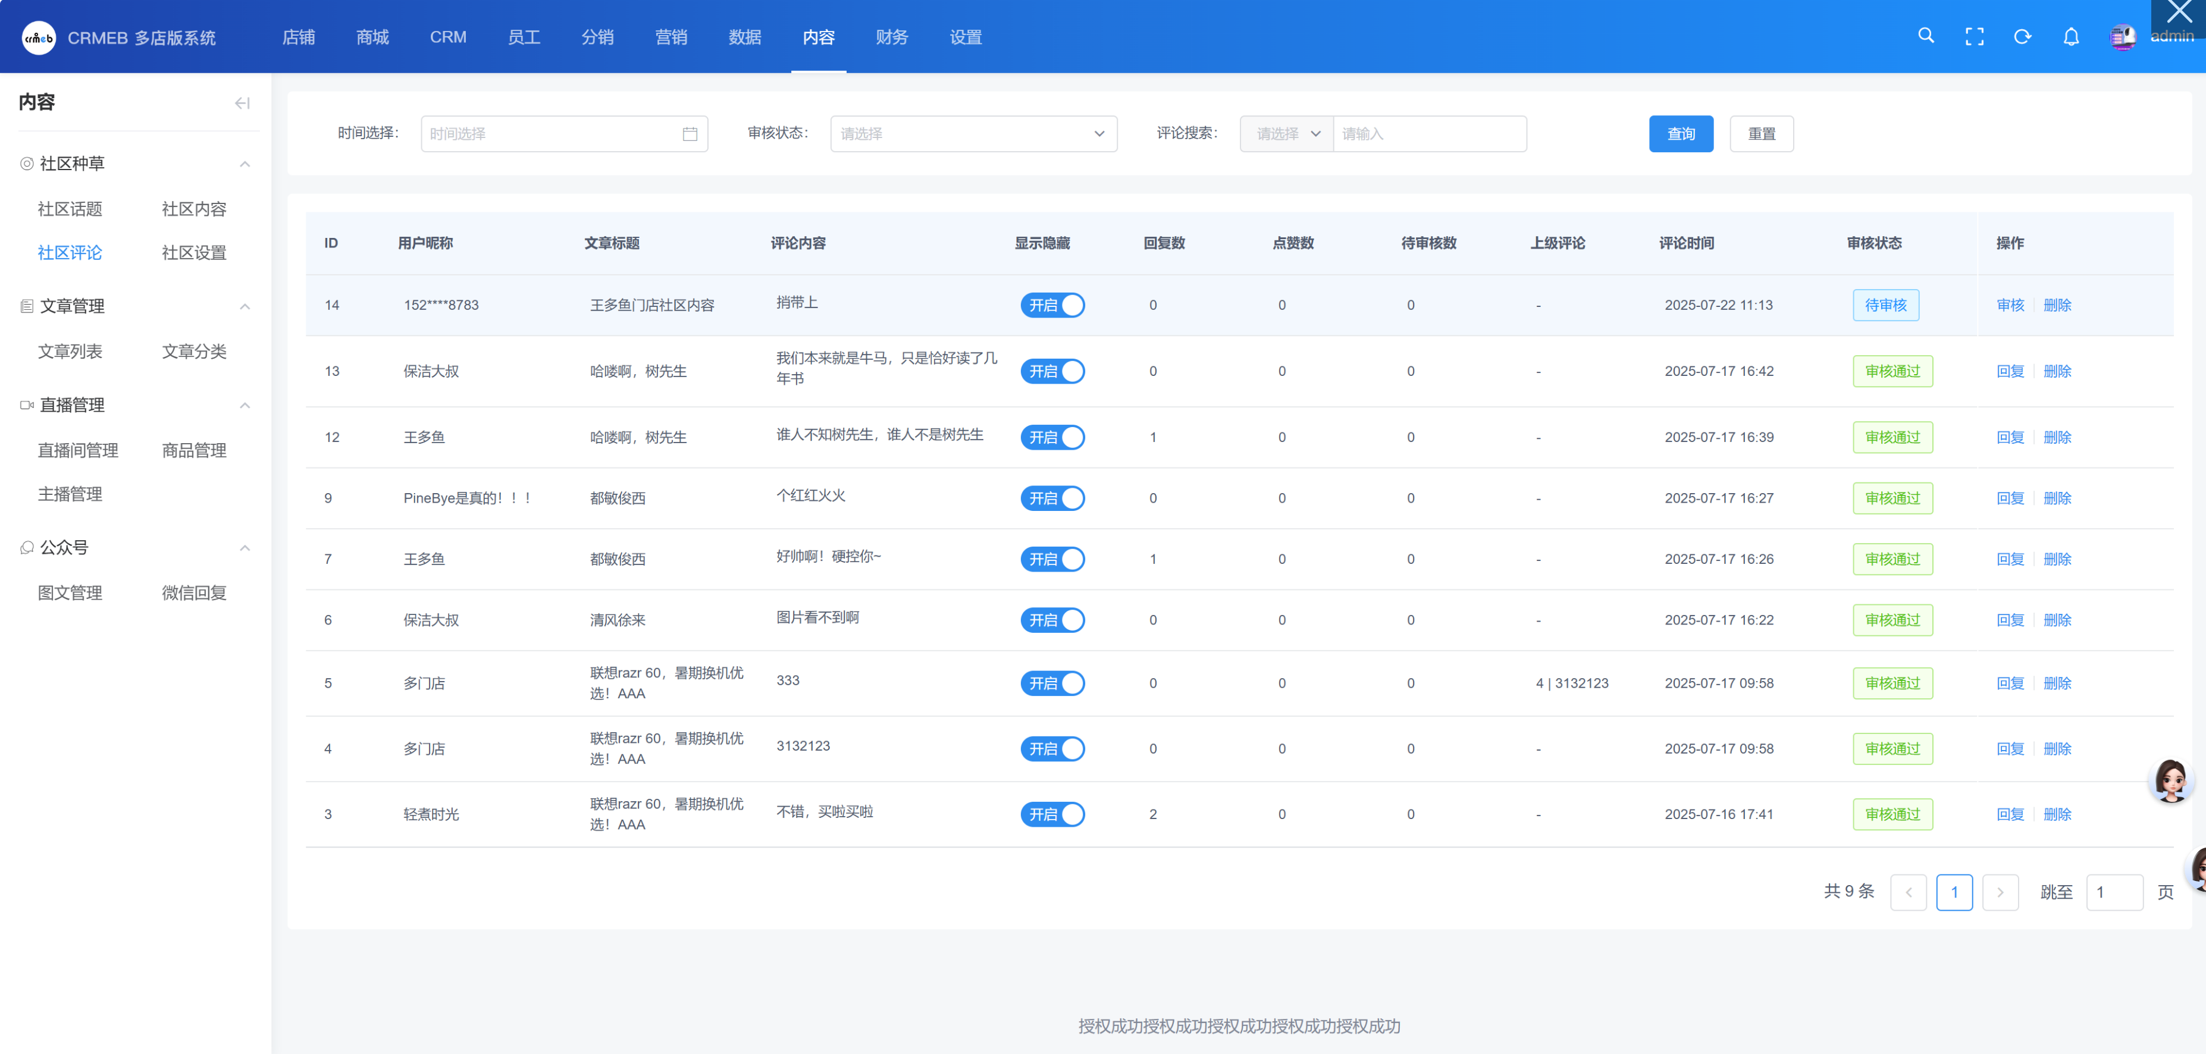The image size is (2206, 1054).
Task: Click the 评论搜索 text input
Action: (1429, 134)
